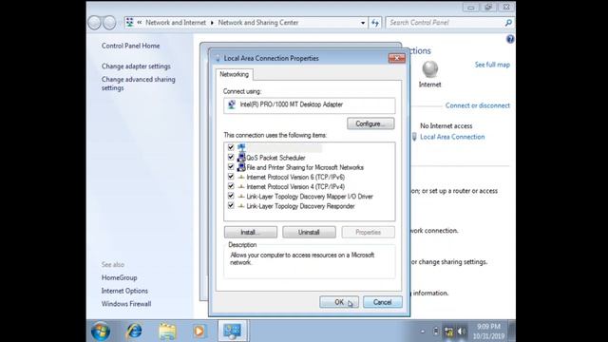Viewport: 608px width, 342px height.
Task: Open Windows Media Player from the taskbar
Action: tap(199, 332)
